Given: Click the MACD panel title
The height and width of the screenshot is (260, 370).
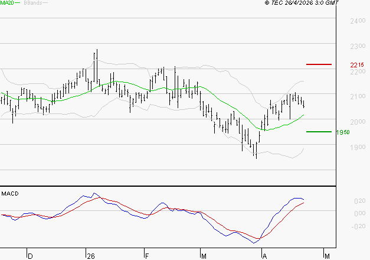Looking at the screenshot, I should 10,194.
